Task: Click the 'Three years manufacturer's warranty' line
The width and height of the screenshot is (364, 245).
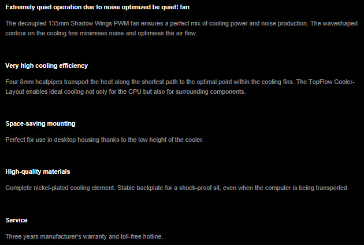Action: pyautogui.click(x=84, y=237)
